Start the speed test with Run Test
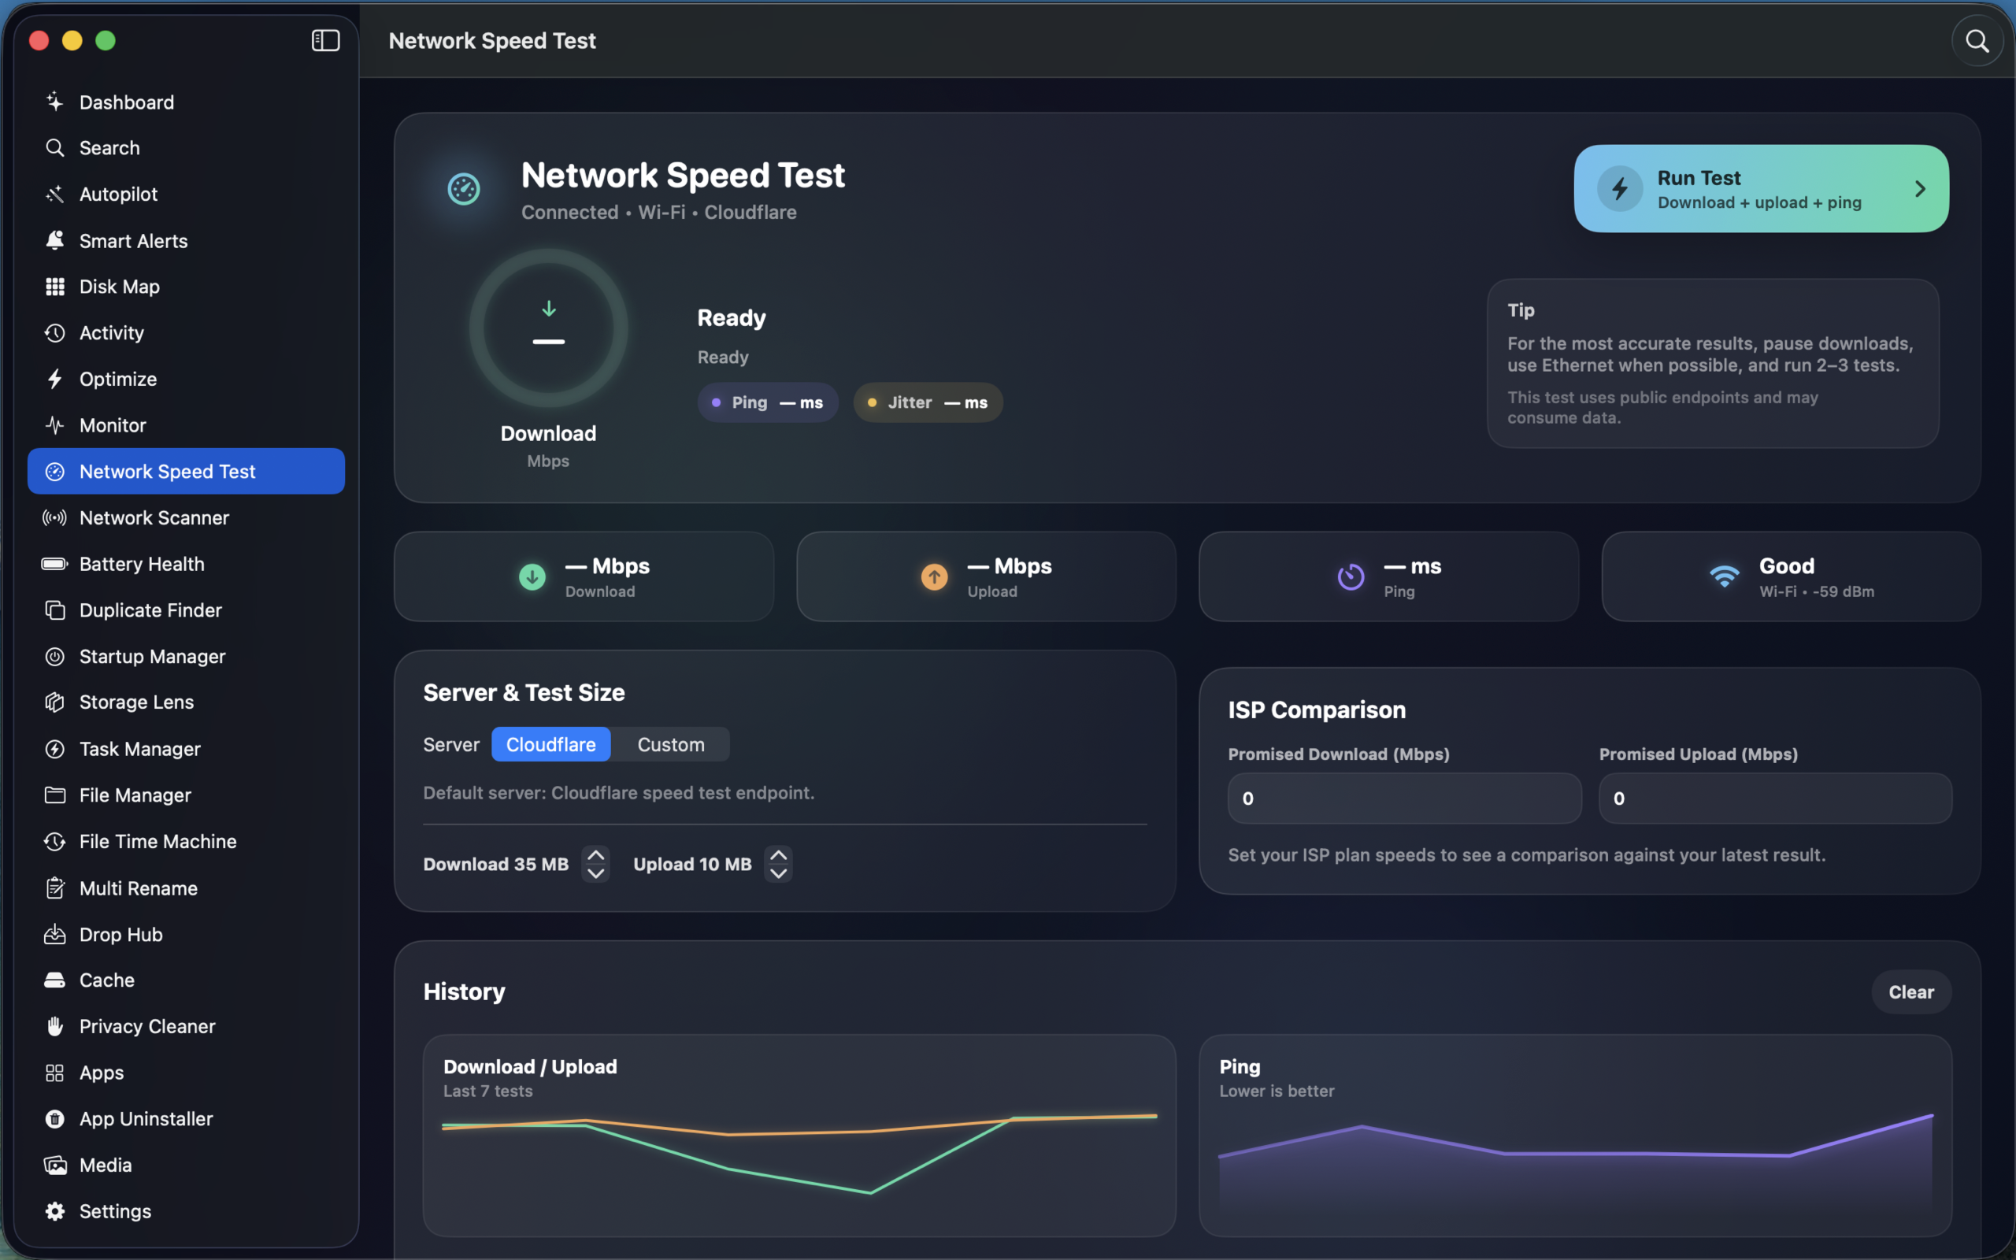The image size is (2016, 1260). coord(1760,189)
